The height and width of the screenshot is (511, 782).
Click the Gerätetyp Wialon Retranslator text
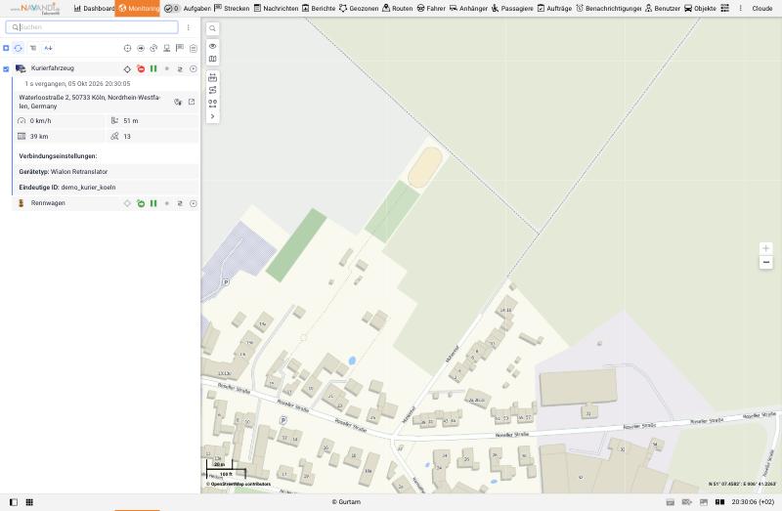pyautogui.click(x=64, y=172)
